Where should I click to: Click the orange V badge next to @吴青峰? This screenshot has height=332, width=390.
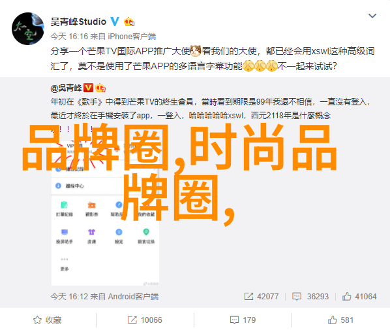point(88,88)
